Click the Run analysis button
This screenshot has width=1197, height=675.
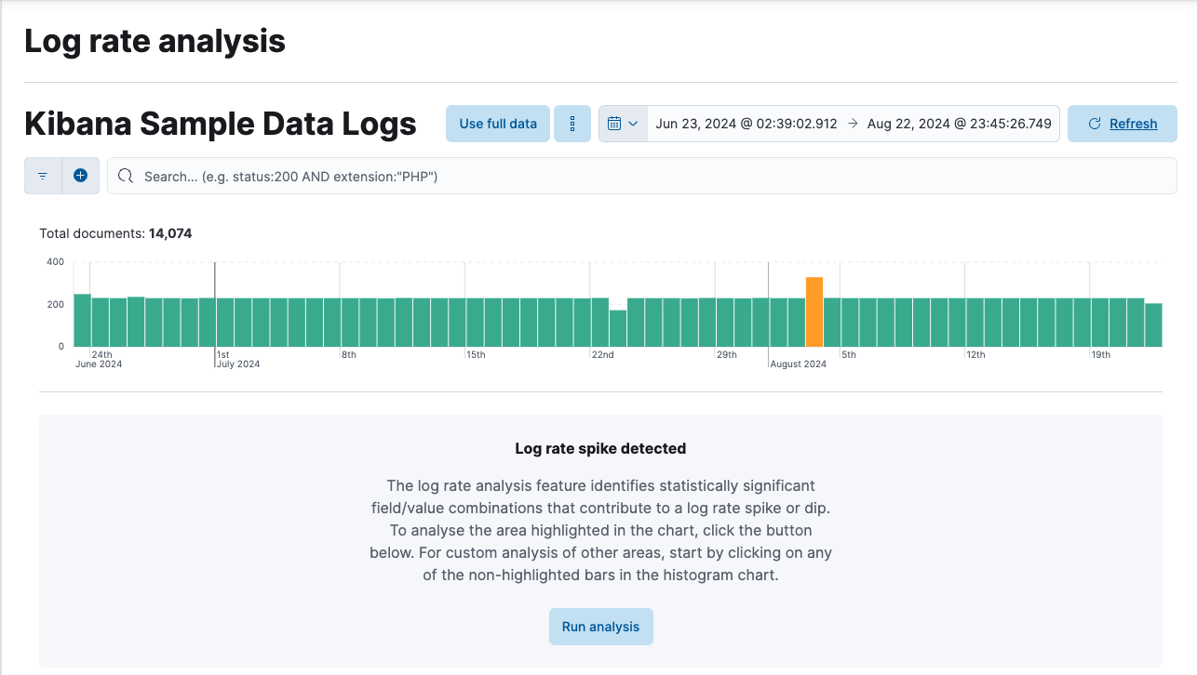600,626
